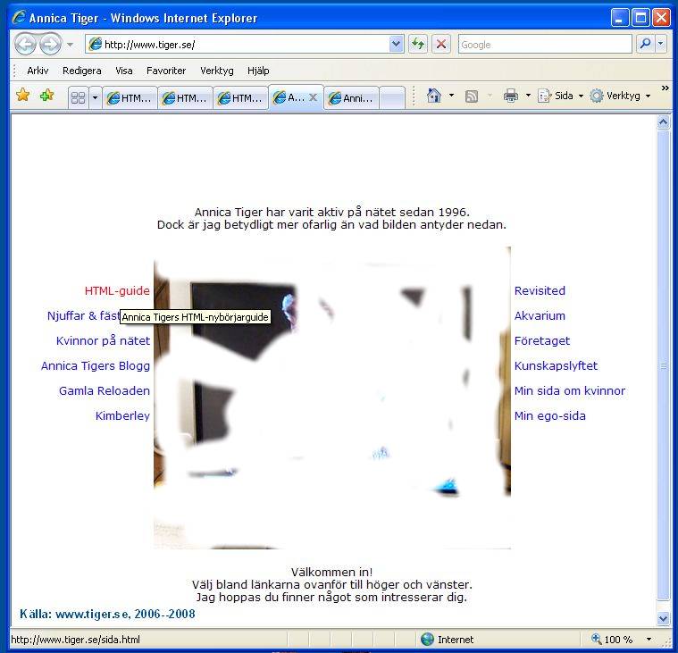
Task: Maximize the Internet Explorer window
Action: 640,18
